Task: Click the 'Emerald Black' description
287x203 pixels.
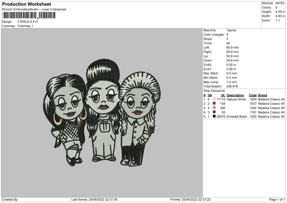Action: pyautogui.click(x=237, y=116)
